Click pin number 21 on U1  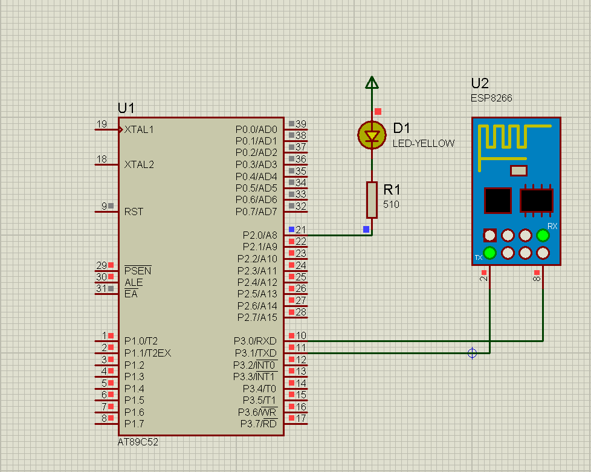coord(301,230)
